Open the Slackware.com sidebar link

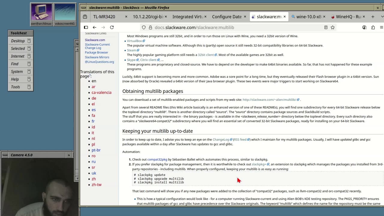(95, 40)
